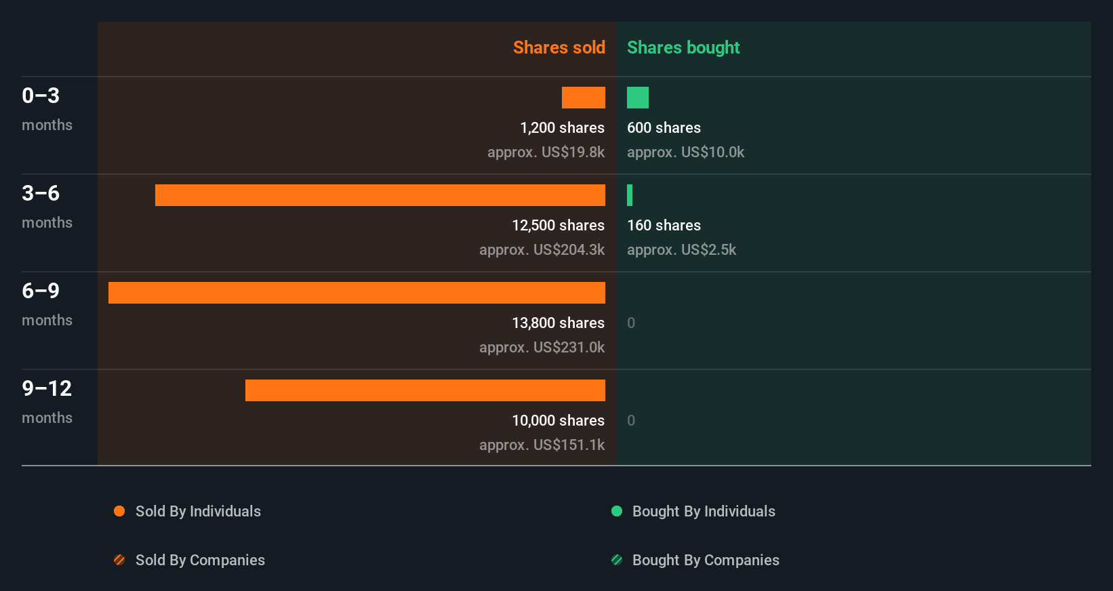
Task: Click the 600 shares value
Action: click(x=664, y=127)
